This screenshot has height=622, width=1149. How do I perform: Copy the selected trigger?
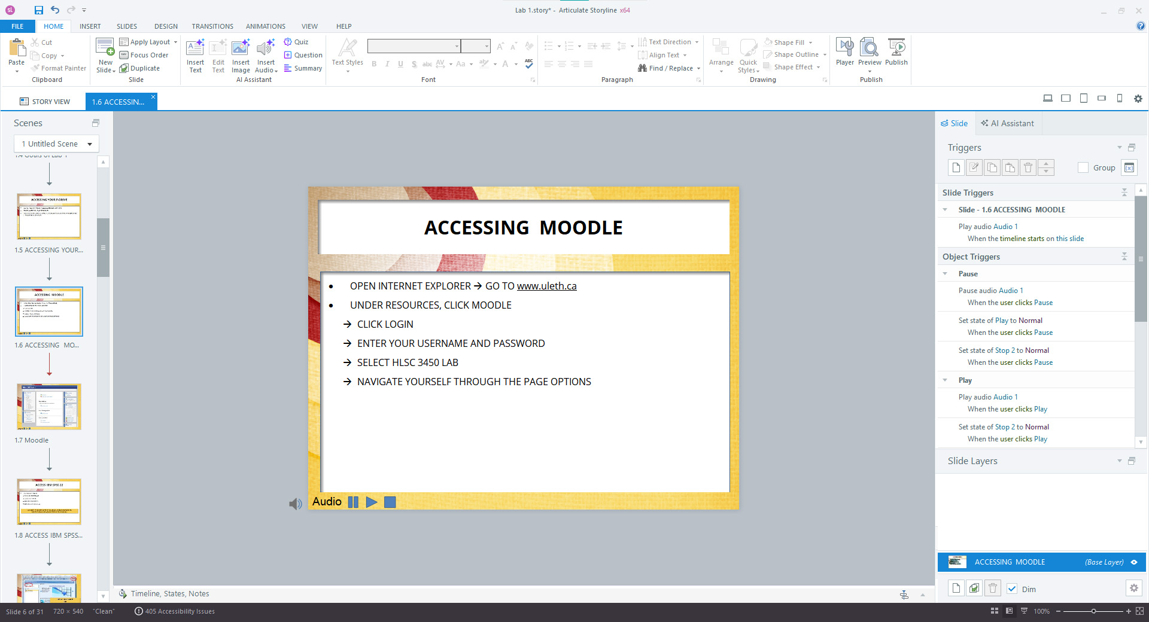[992, 167]
